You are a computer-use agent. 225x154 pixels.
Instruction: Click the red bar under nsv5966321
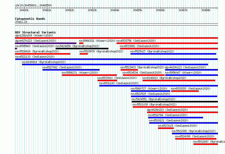tap(81, 43)
